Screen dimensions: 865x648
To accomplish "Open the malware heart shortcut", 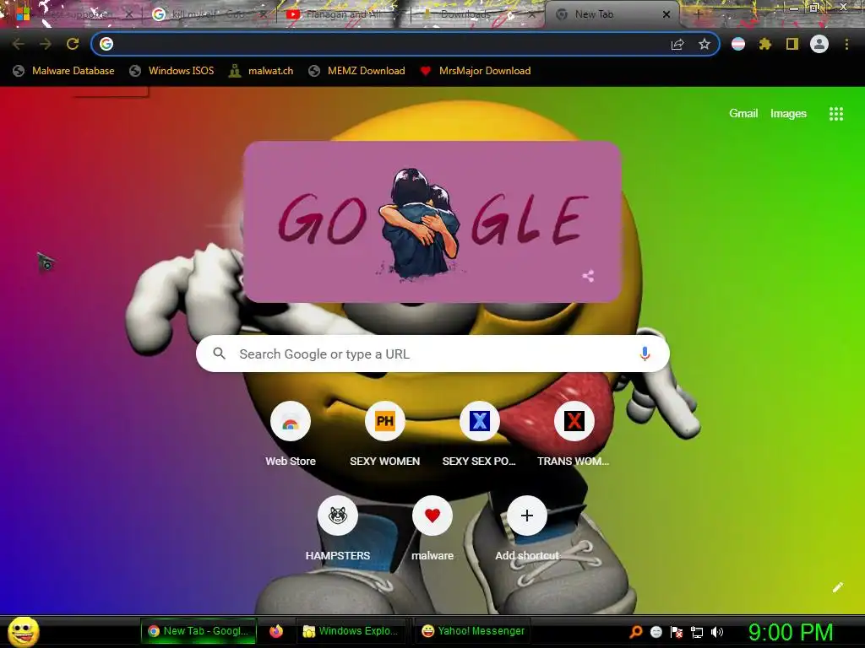I will (x=432, y=516).
